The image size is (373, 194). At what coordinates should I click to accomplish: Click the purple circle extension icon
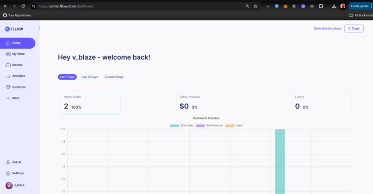tap(303, 6)
